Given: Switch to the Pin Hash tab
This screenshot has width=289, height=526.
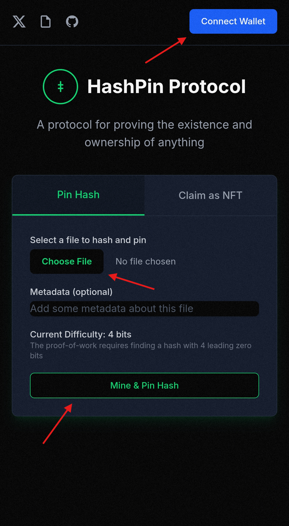Looking at the screenshot, I should coord(78,195).
